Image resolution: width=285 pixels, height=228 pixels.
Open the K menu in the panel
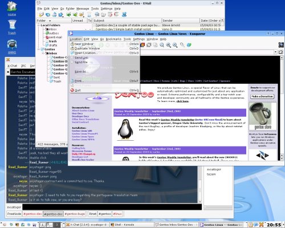4,225
